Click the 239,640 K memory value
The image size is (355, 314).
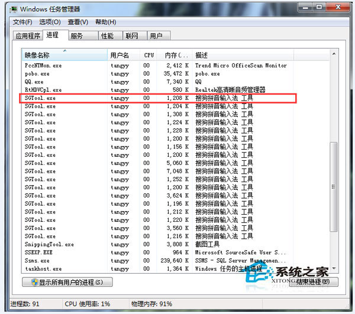(x=175, y=261)
